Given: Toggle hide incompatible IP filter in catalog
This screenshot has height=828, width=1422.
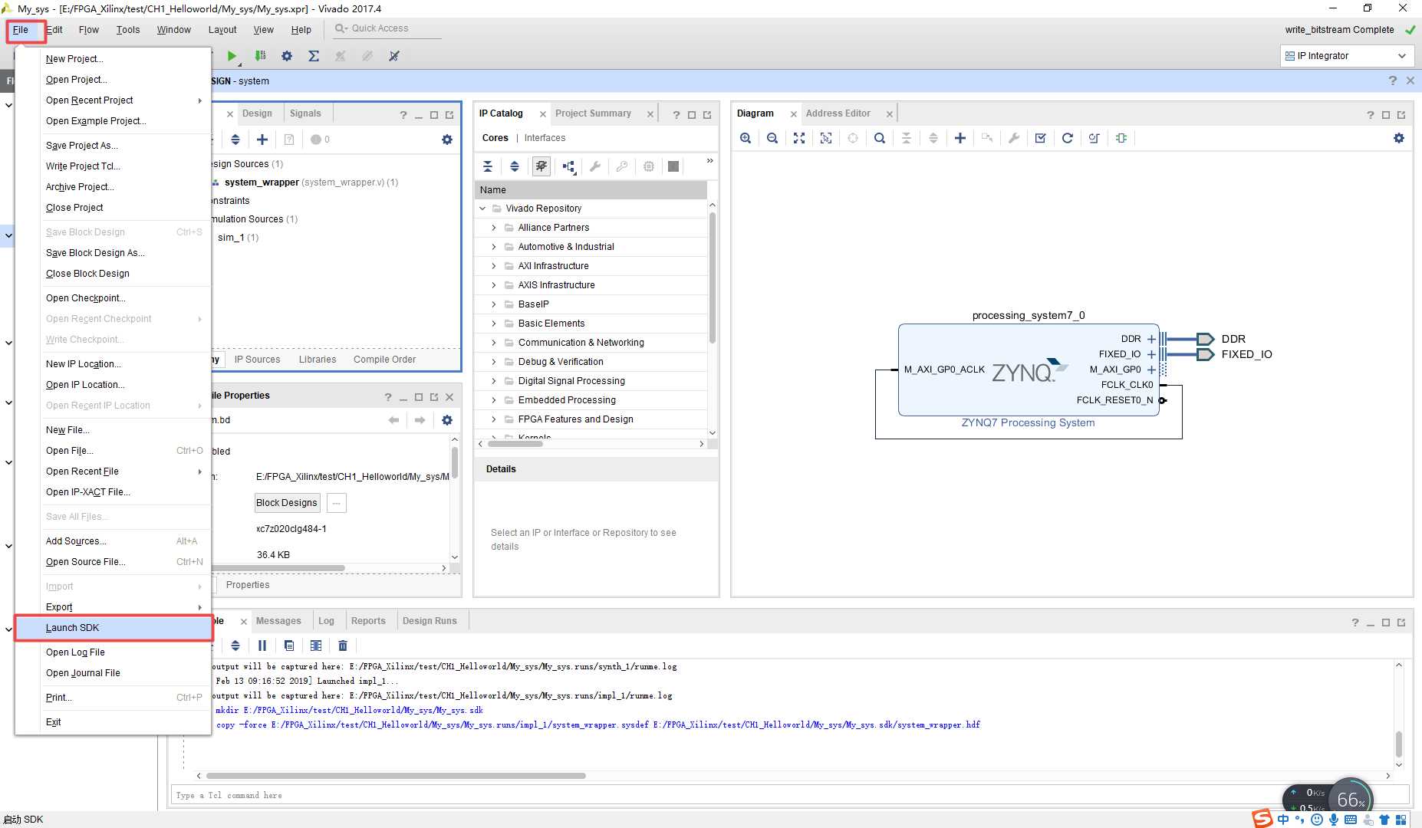Looking at the screenshot, I should 541,166.
